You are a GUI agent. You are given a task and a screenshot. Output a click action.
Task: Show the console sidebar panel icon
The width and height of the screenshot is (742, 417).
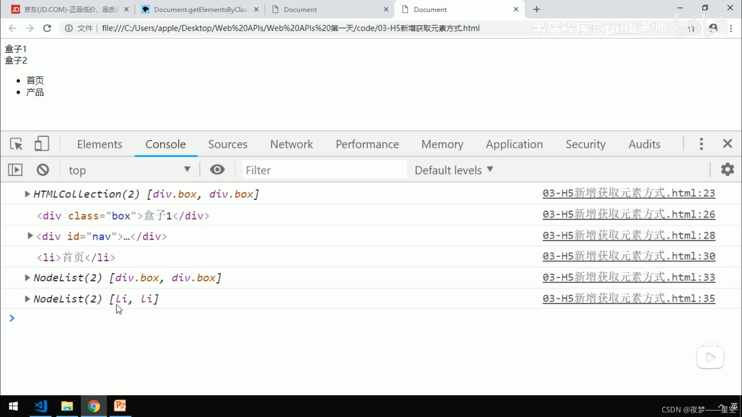15,170
